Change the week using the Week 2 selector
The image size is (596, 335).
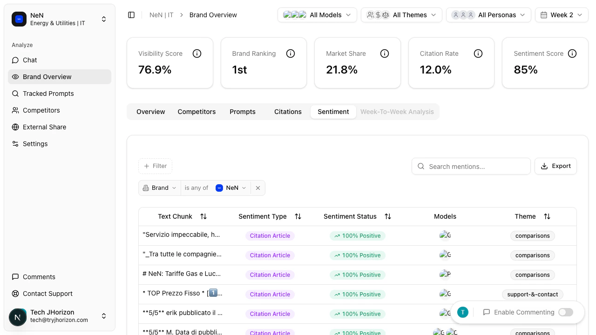(562, 15)
